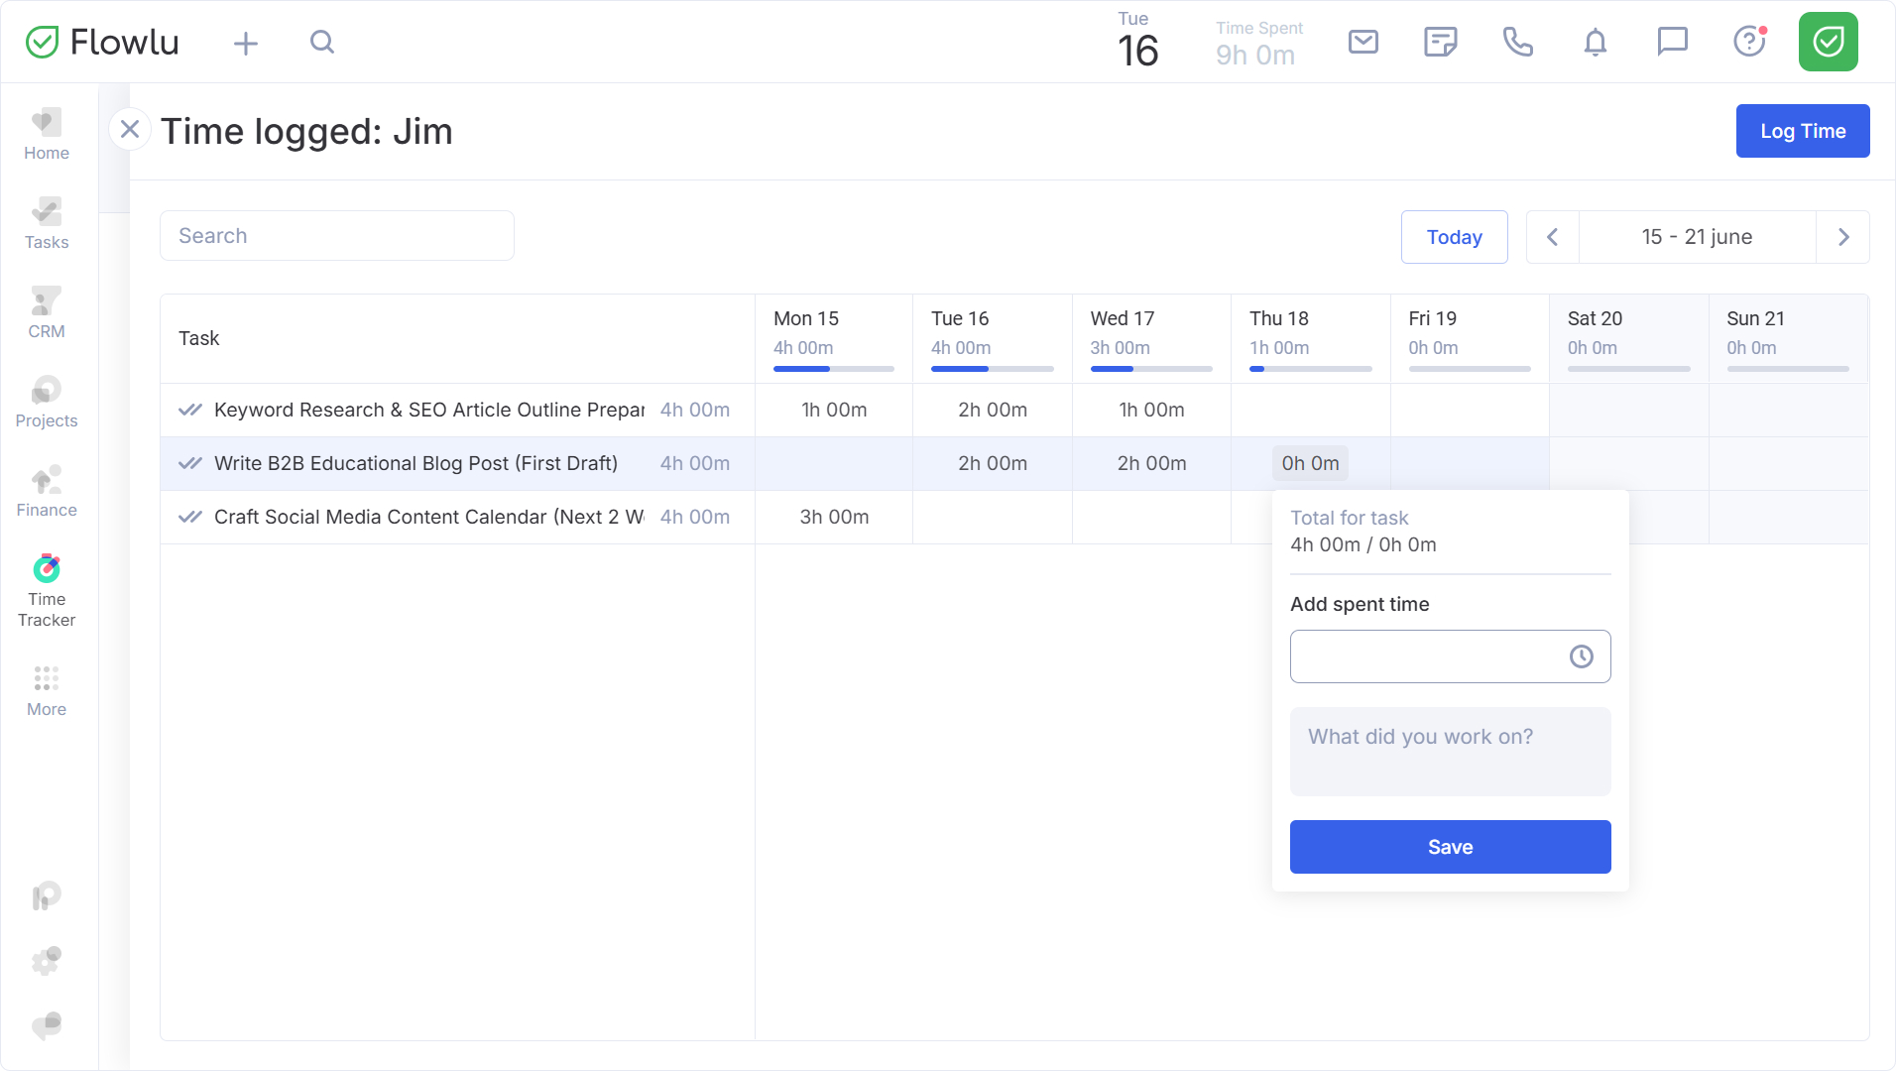Screen dimensions: 1896x1071
Task: Click the 'What did you work on?' textarea
Action: click(1451, 752)
